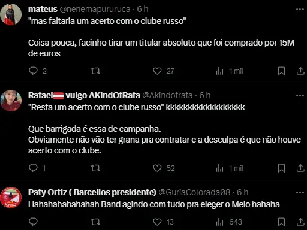Open the @nenemapururuca profile handle
307x230 pixels.
point(95,9)
